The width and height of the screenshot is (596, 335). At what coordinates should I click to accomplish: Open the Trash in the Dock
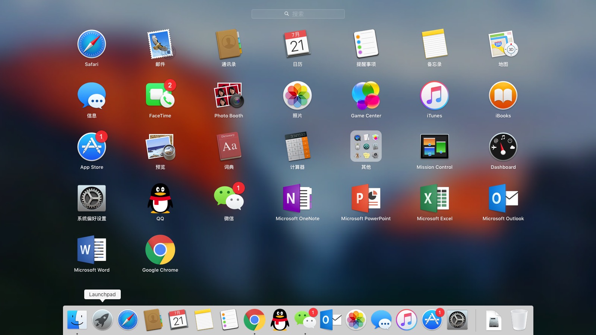pyautogui.click(x=519, y=320)
